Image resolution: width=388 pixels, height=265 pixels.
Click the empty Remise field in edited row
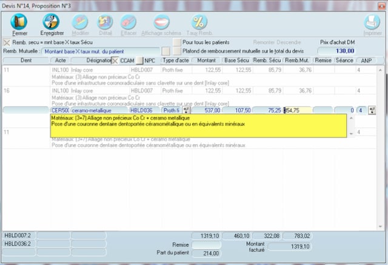tap(323, 110)
